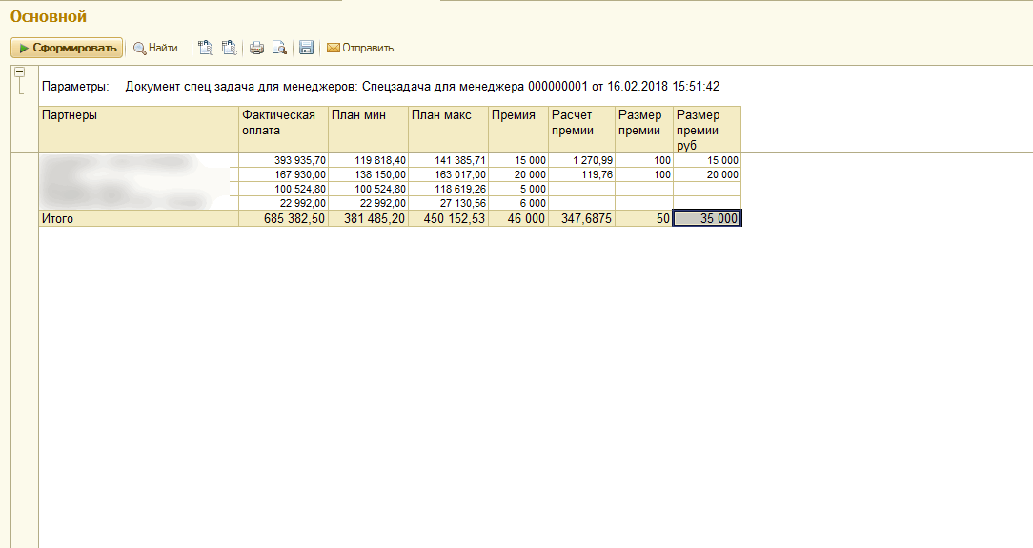
Task: Print the report with the printer icon
Action: pyautogui.click(x=256, y=48)
